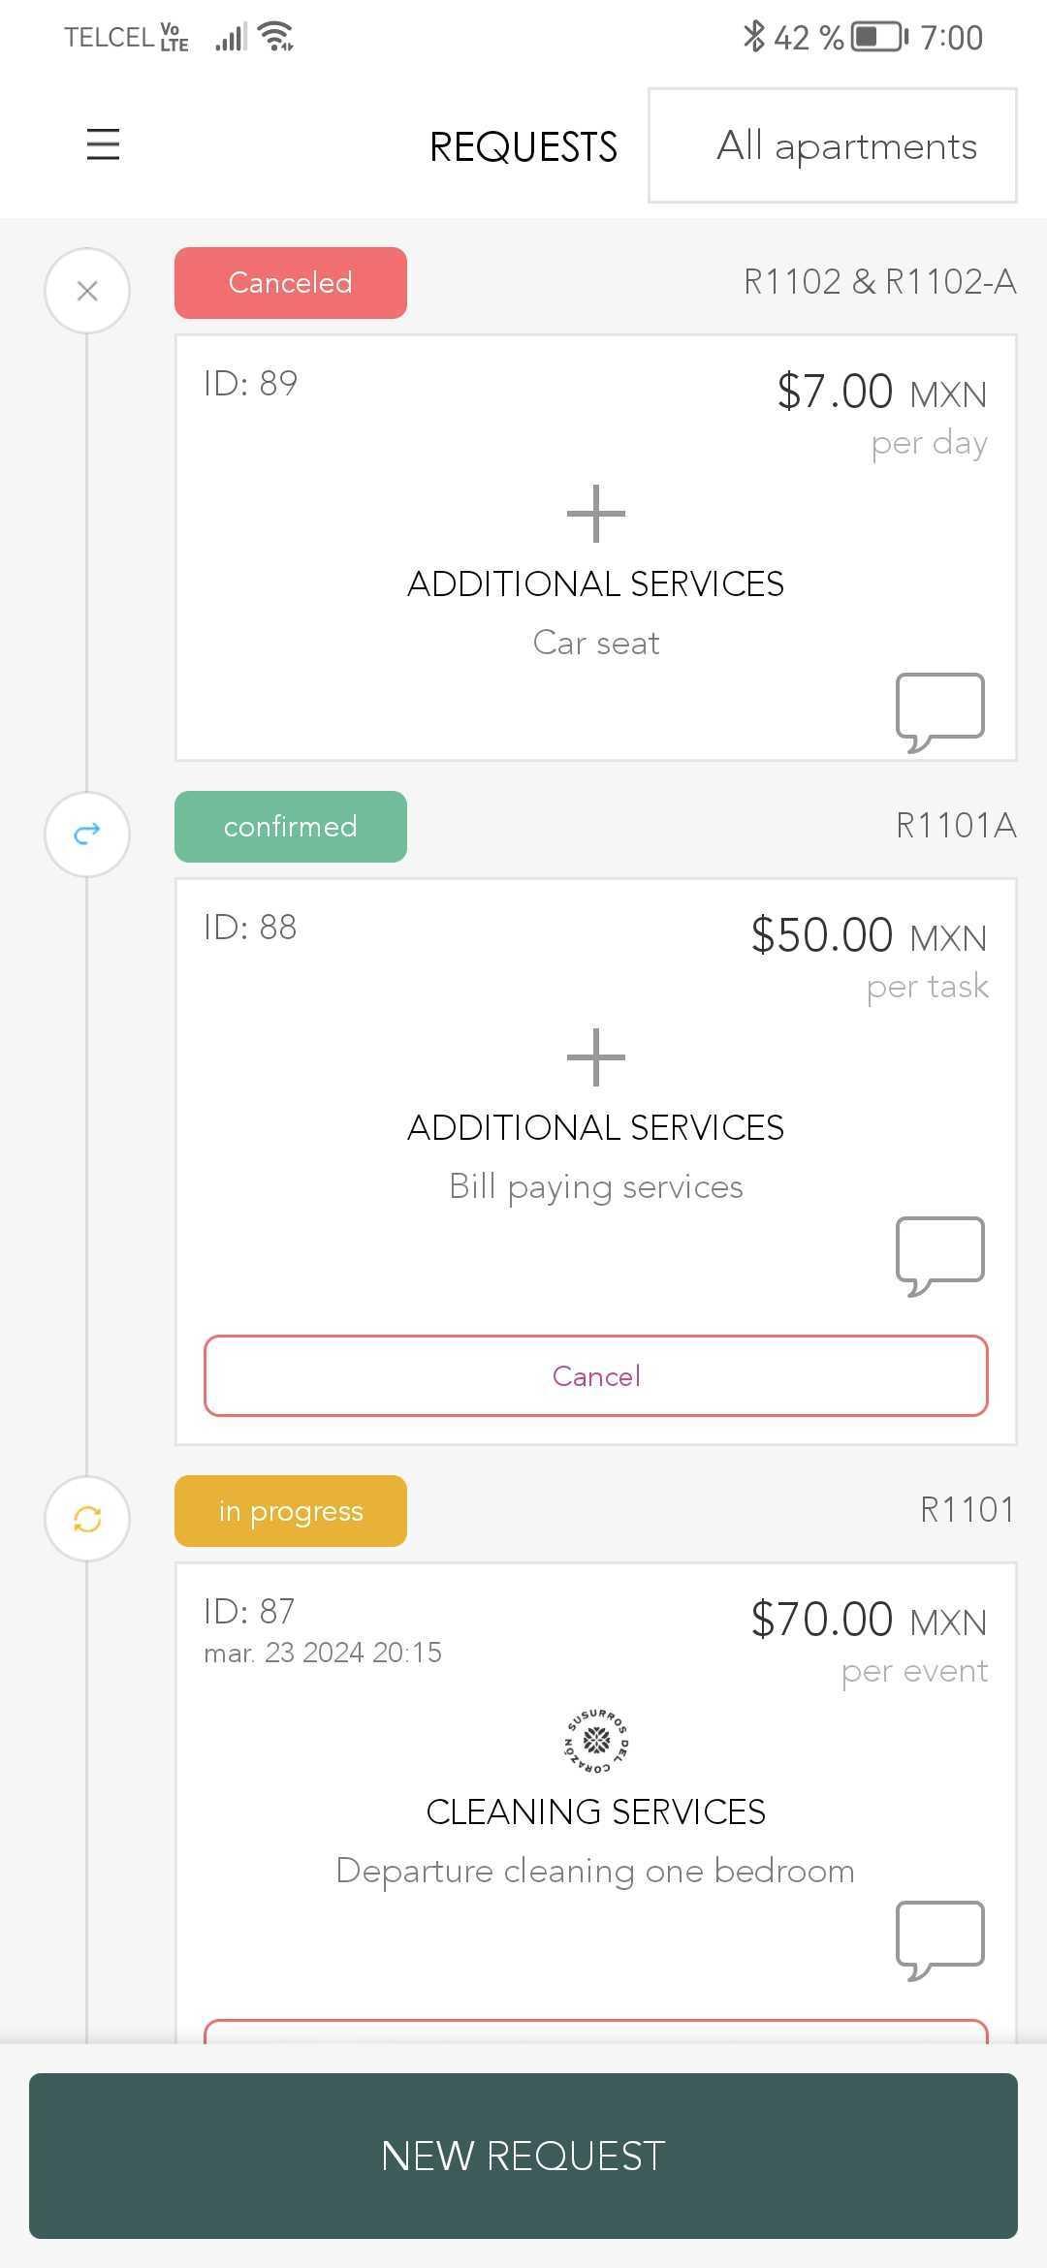Open comments on Bill paying services request
The width and height of the screenshot is (1047, 2268).
[939, 1255]
